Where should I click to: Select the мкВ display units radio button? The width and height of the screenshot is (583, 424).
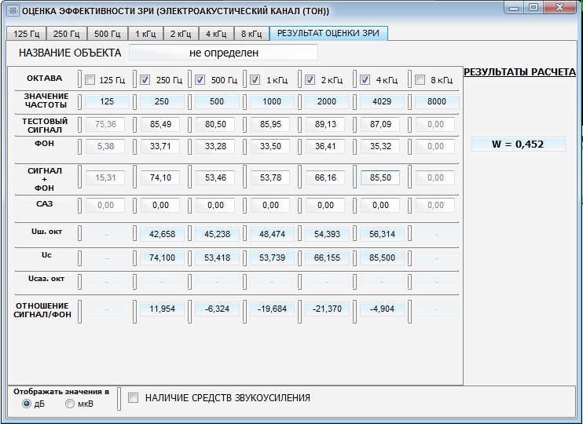(x=70, y=404)
